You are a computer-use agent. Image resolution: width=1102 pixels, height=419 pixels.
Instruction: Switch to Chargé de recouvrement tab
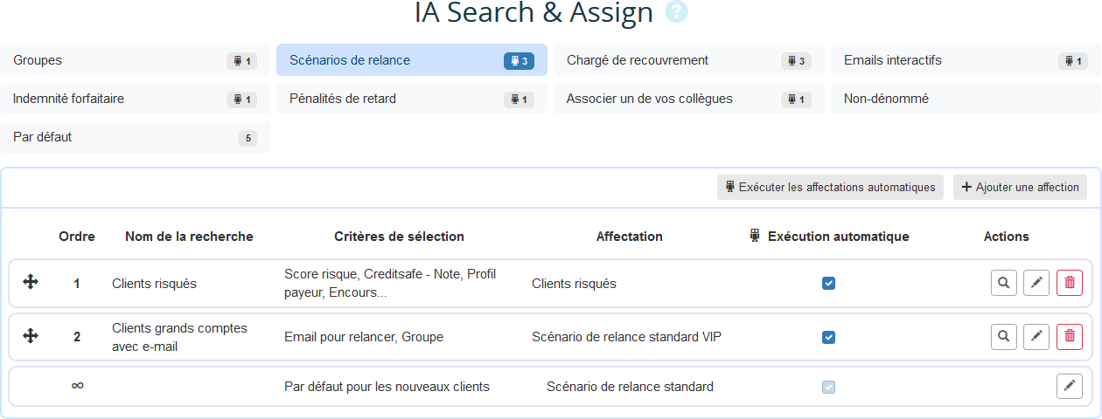click(x=689, y=60)
